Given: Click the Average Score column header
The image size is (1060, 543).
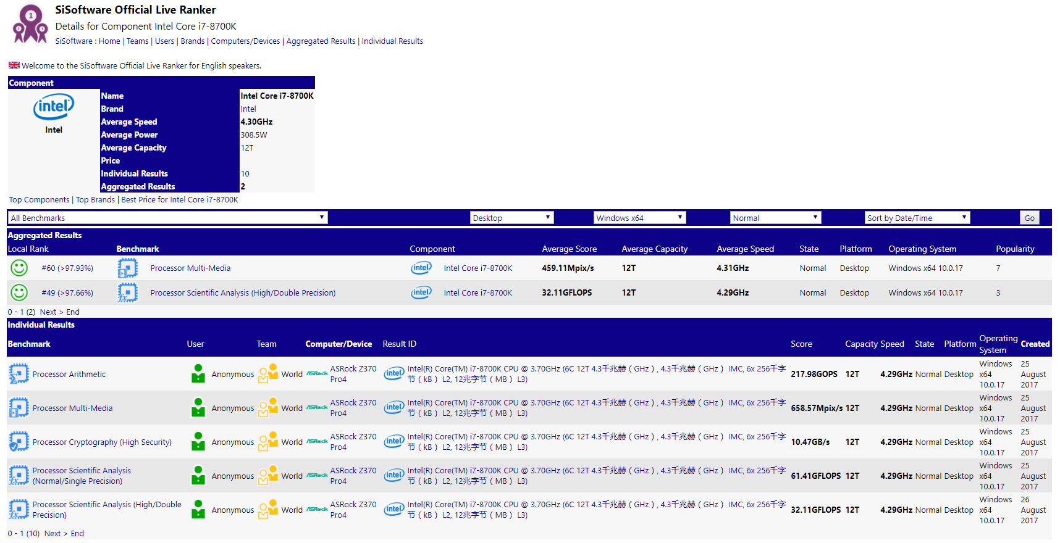Looking at the screenshot, I should [570, 249].
